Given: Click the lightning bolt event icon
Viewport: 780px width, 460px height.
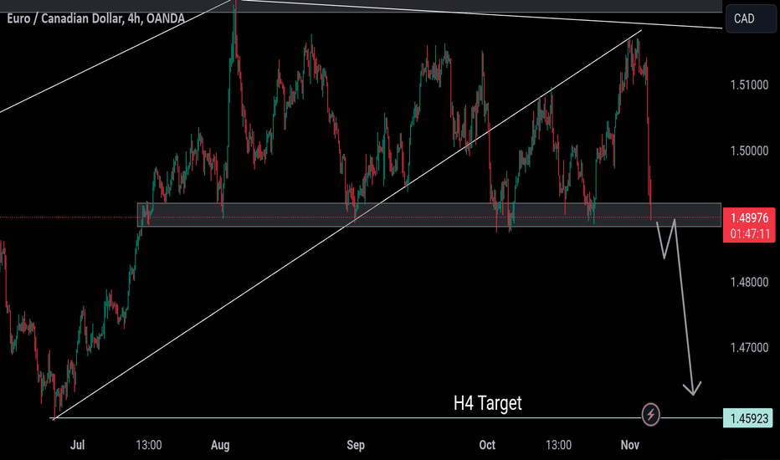Looking at the screenshot, I should tap(650, 414).
